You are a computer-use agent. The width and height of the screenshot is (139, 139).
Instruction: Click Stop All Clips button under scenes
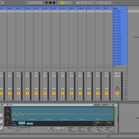(x=114, y=66)
